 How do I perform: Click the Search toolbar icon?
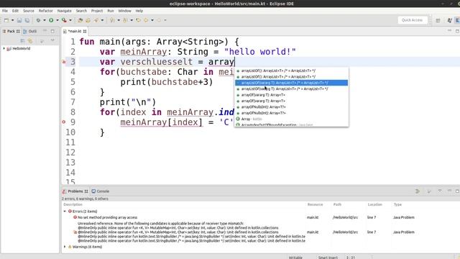pos(96,20)
